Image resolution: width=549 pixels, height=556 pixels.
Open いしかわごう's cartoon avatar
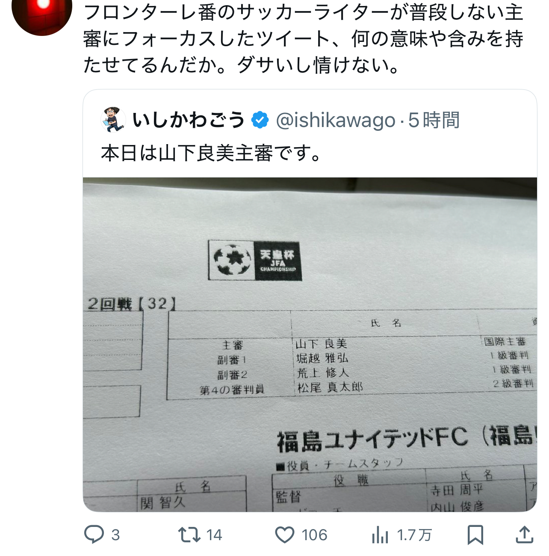point(113,120)
